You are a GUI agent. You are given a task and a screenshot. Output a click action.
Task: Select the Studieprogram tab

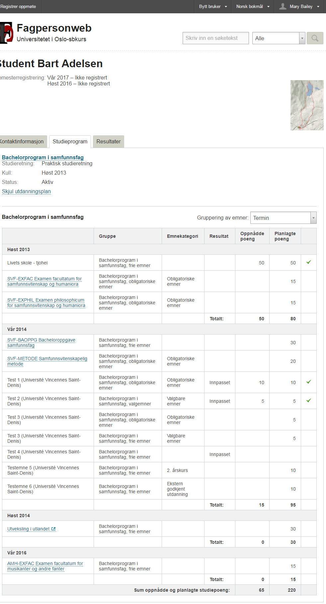[70, 141]
